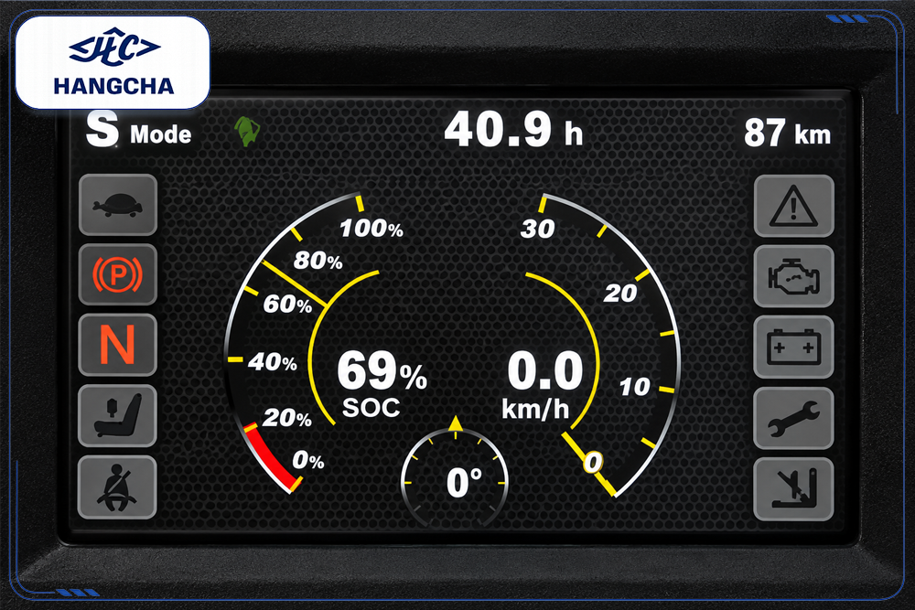Tap the red low-charge zone on SOC gauge

click(270, 458)
